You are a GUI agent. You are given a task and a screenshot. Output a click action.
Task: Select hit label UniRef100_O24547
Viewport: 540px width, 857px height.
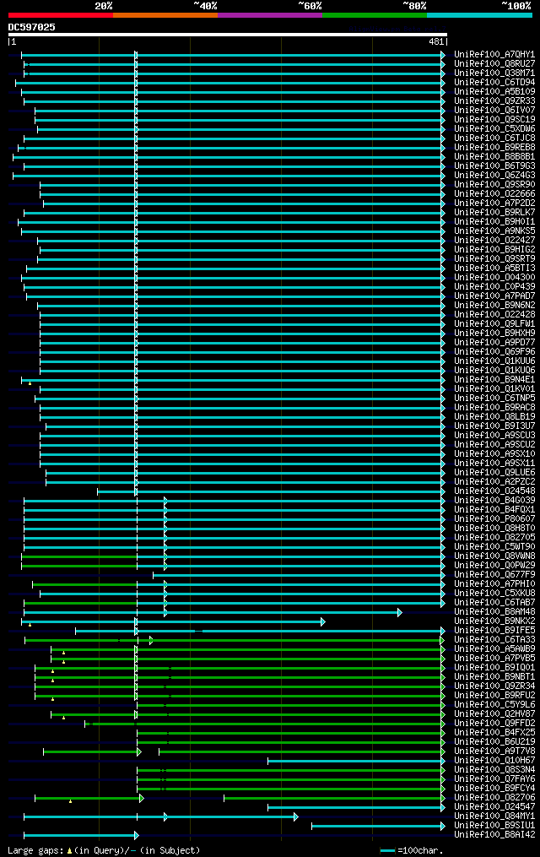(x=494, y=807)
